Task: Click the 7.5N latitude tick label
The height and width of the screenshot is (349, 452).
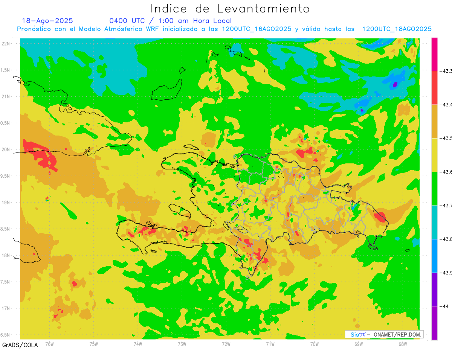Action: pyautogui.click(x=6, y=282)
